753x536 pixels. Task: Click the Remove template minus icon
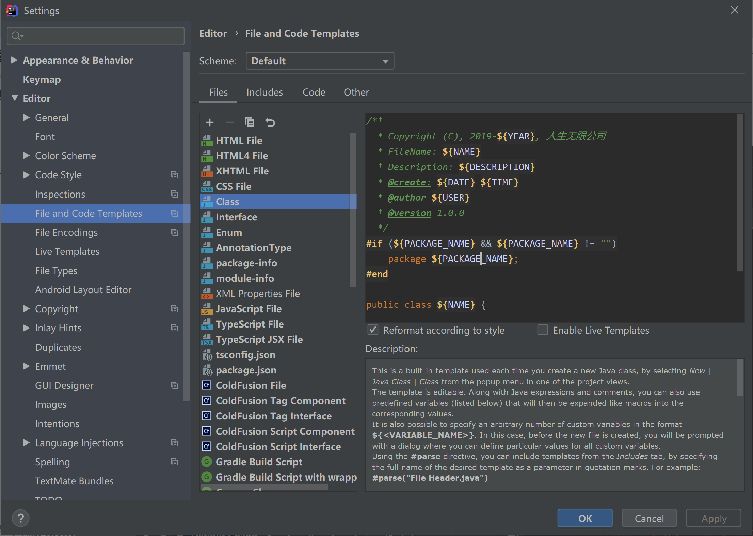(x=230, y=122)
